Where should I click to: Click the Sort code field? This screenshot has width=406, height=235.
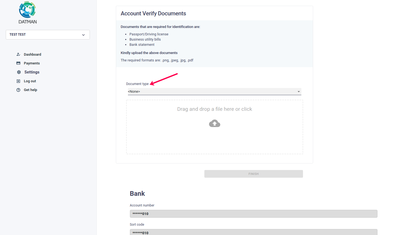253,232
